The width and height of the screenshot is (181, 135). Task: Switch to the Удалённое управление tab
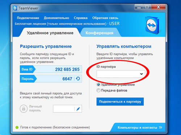click(50, 33)
